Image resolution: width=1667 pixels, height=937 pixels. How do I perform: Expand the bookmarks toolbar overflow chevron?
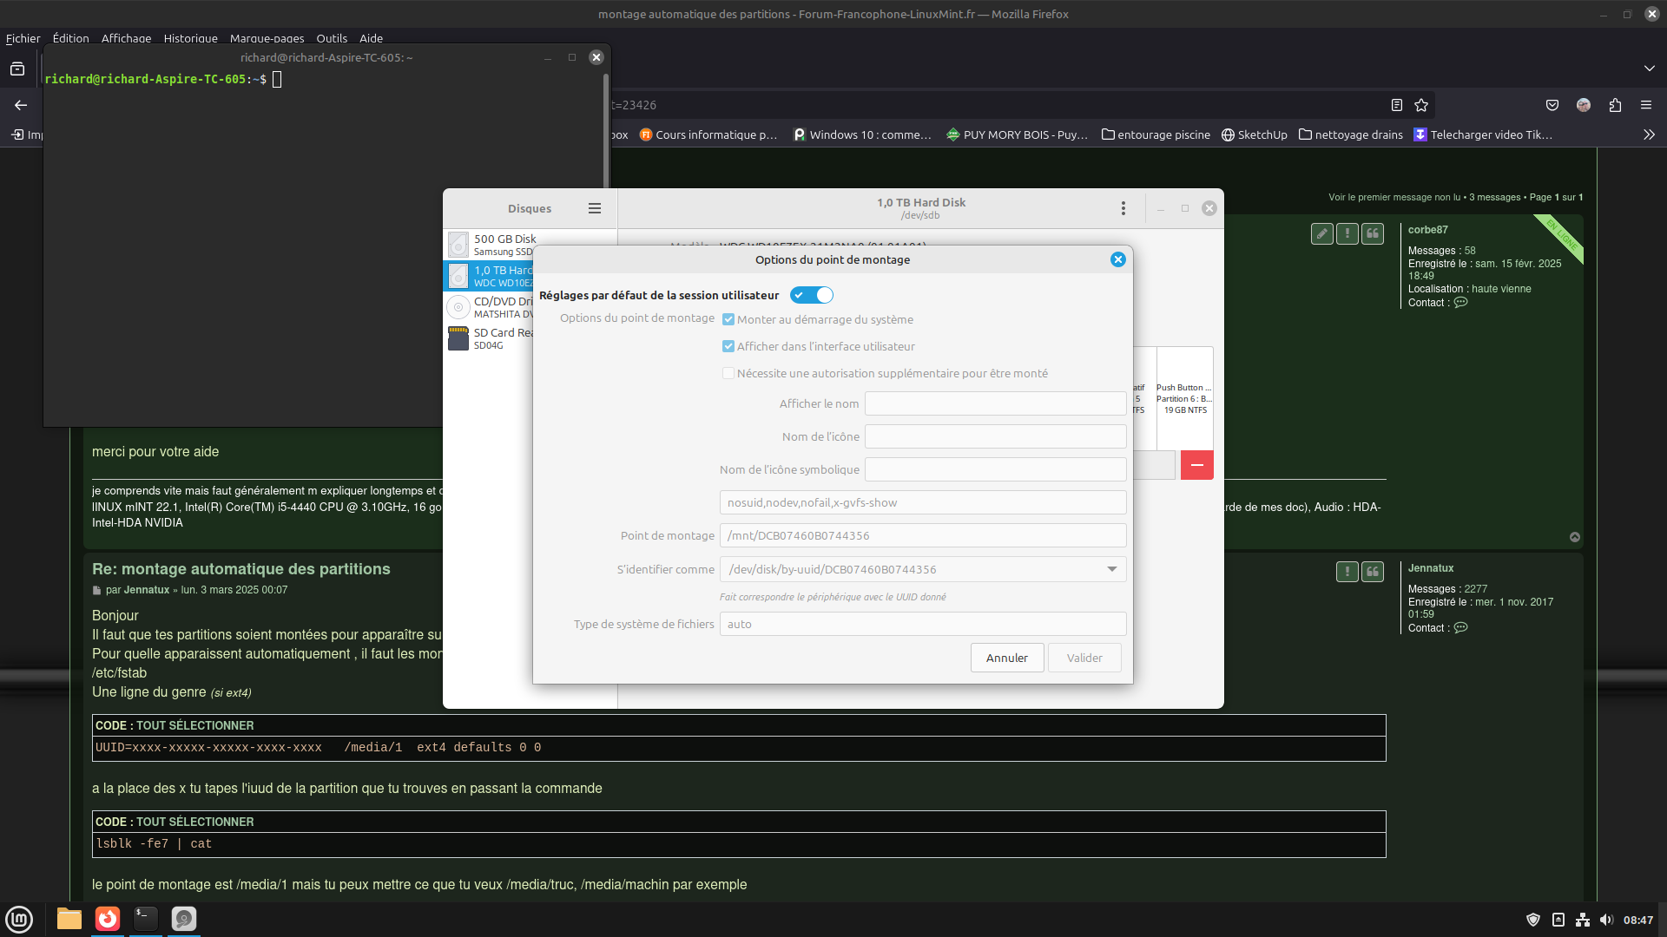[x=1649, y=134]
